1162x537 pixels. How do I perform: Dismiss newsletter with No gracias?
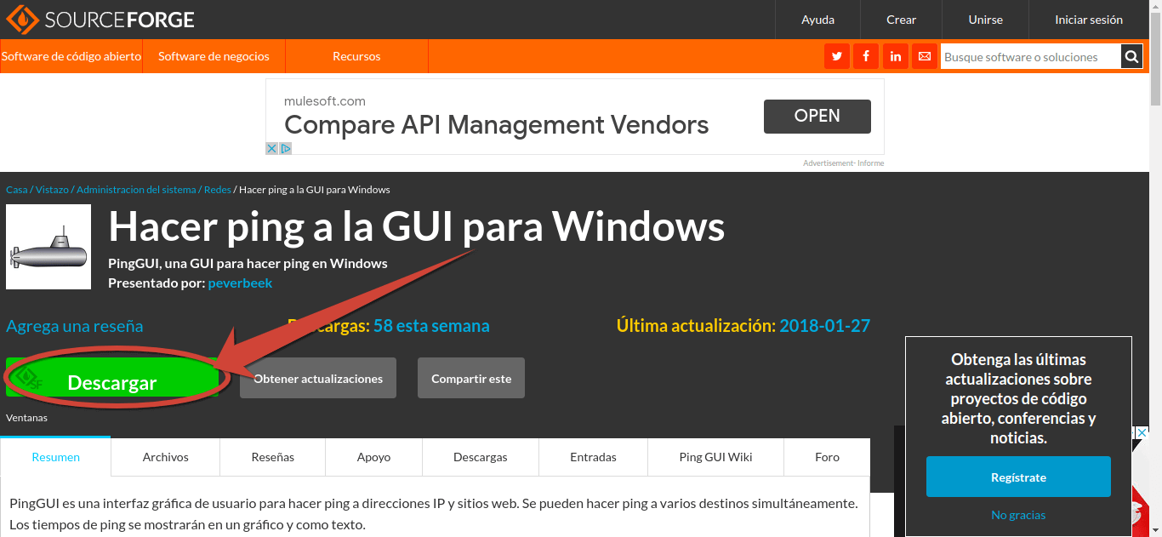click(x=1017, y=514)
